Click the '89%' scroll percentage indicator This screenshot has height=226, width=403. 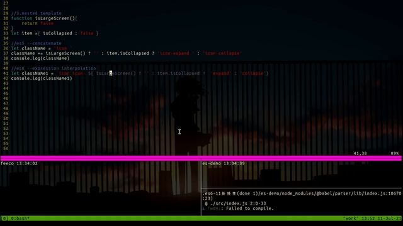click(395, 153)
